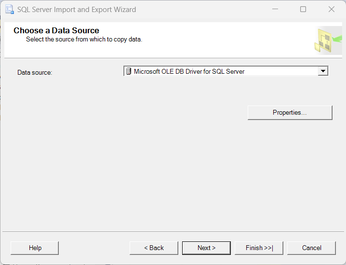Open the Data source dropdown arrow
The image size is (346, 265).
(323, 71)
